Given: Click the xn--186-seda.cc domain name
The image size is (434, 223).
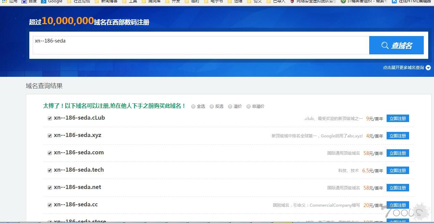Looking at the screenshot, I should pos(76,204).
